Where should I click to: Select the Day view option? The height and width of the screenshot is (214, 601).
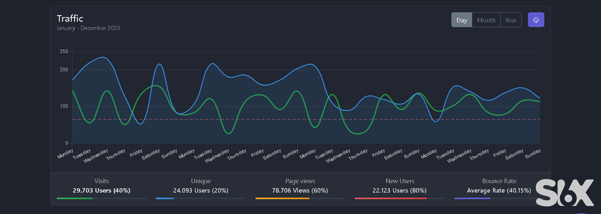pos(461,20)
